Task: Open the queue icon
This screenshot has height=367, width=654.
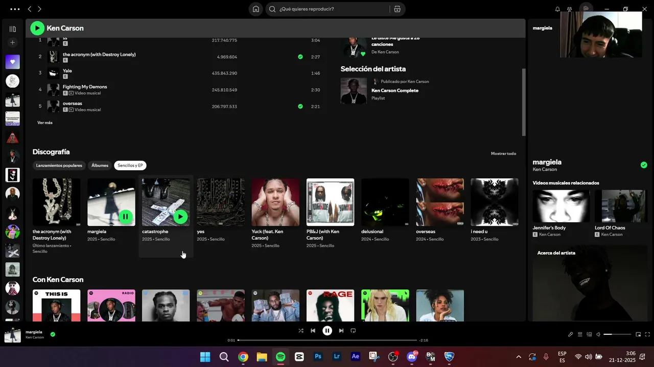Action: coord(580,334)
